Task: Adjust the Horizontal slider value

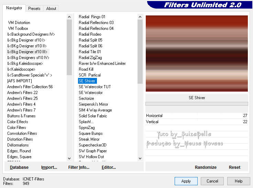Action: (x=197, y=116)
